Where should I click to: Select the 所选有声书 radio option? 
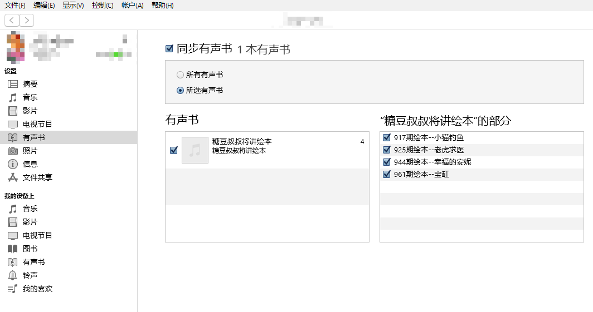180,90
